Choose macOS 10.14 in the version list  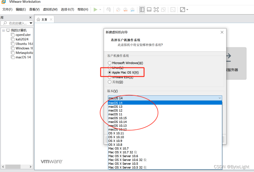click(165, 122)
